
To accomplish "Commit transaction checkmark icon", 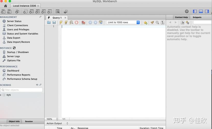I will (90, 22).
